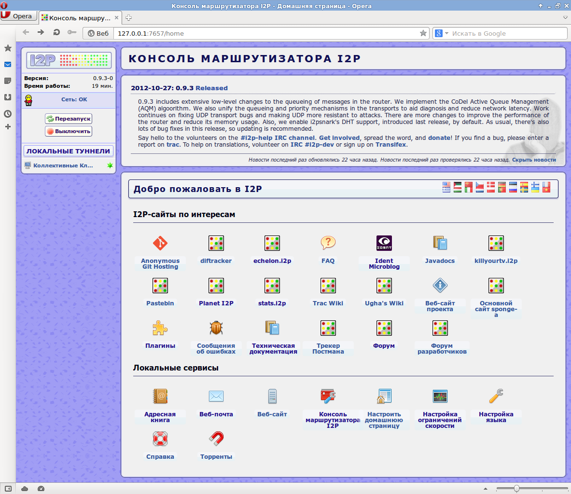Open the Плагины puzzle piece icon
This screenshot has height=494, width=571.
pyautogui.click(x=160, y=328)
